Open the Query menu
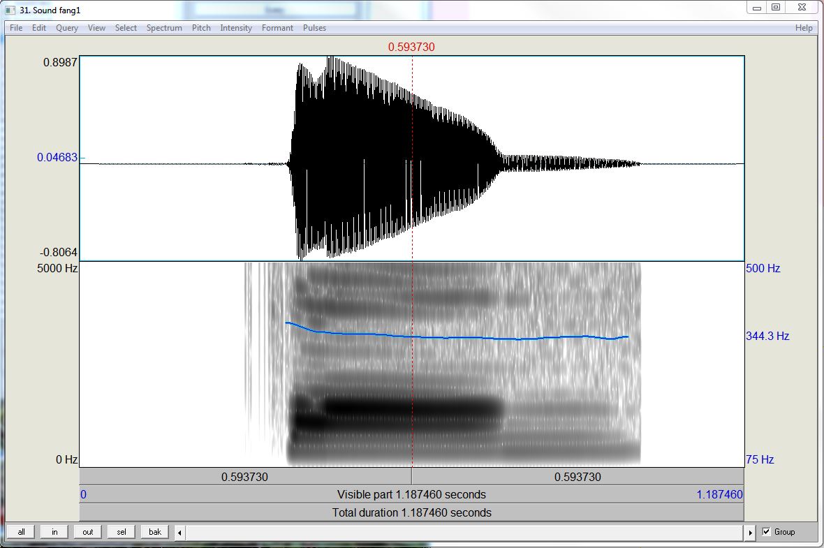Viewport: 824px width, 548px height. tap(67, 28)
